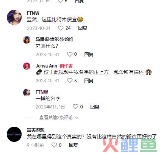The width and height of the screenshot is (166, 154).
Task: Reply to the comment '它叫什么?'
Action: (x=89, y=54)
